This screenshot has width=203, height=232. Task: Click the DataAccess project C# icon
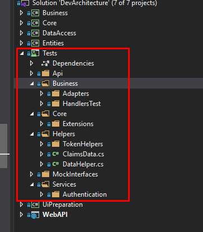pos(35,33)
